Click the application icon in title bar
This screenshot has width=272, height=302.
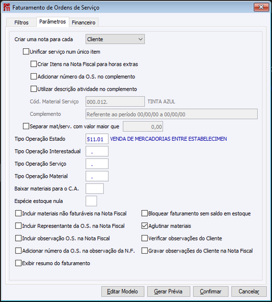pos(7,7)
